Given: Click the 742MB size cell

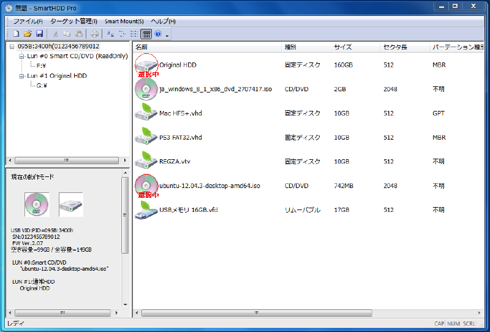Looking at the screenshot, I should [x=344, y=186].
